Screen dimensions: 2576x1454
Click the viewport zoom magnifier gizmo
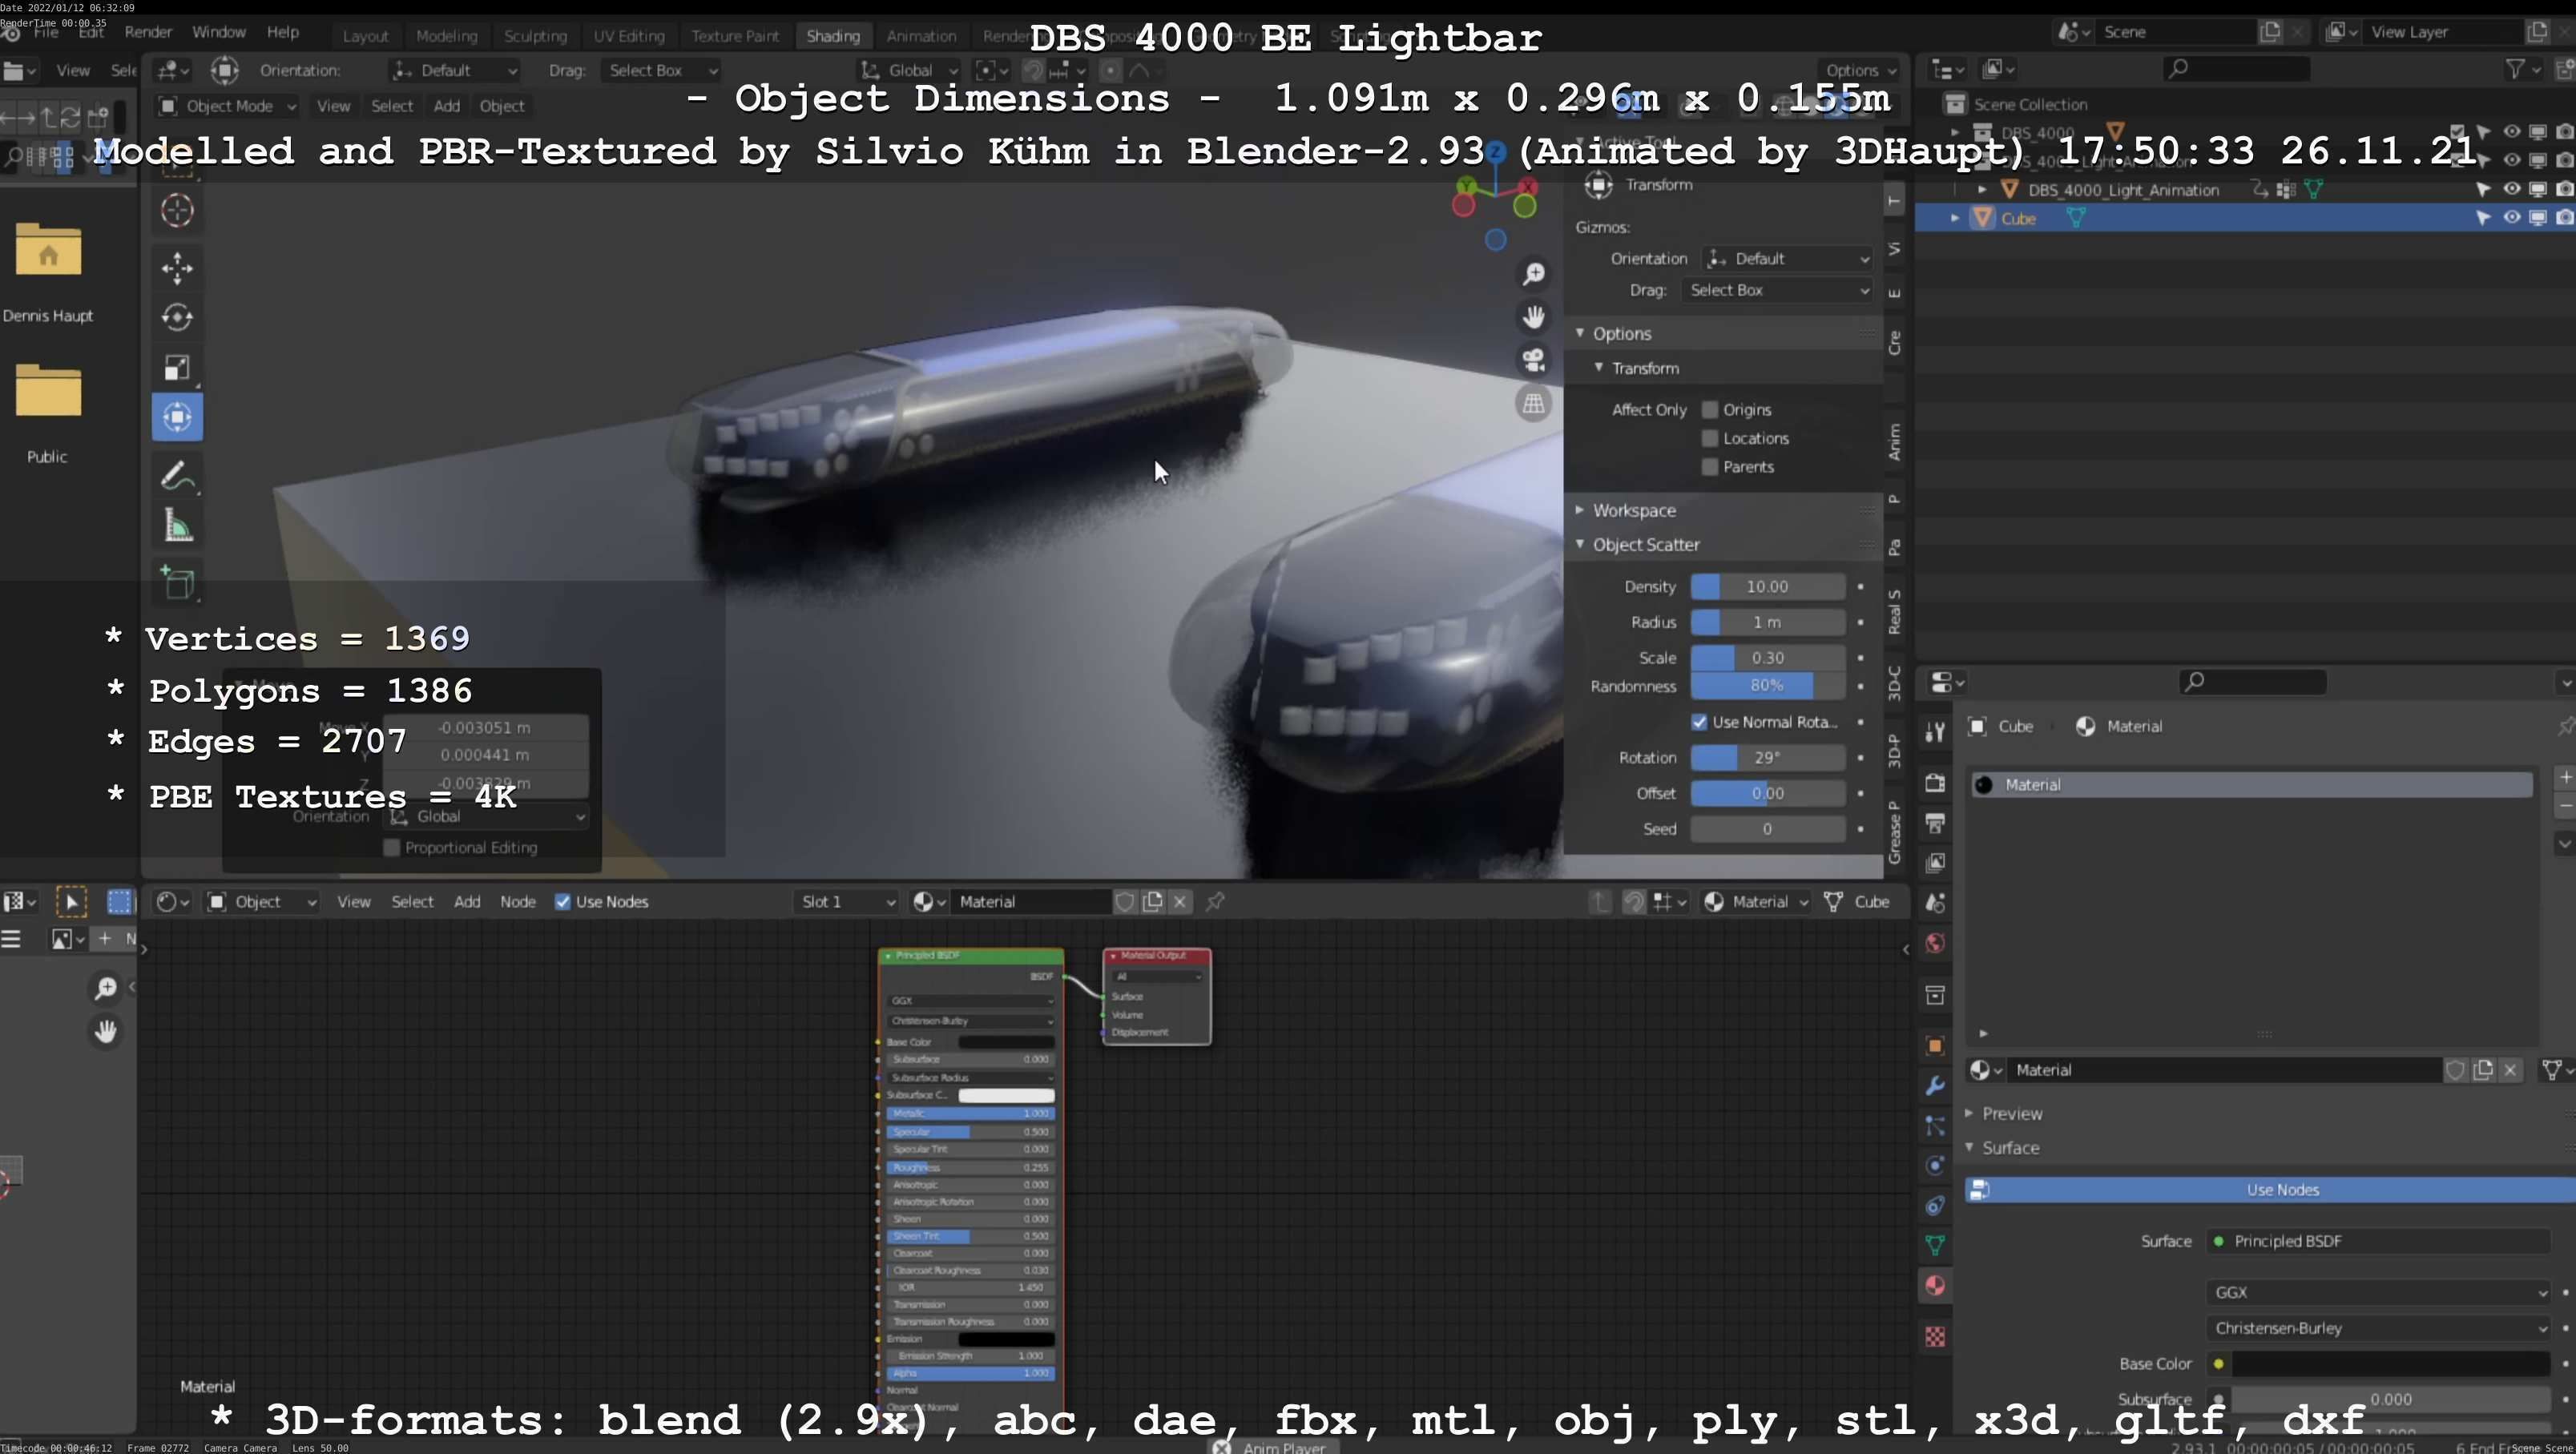[x=1533, y=273]
